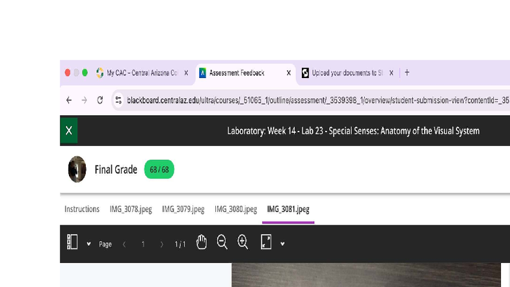
Task: Expand the fit mode dropdown arrow
Action: coord(282,244)
